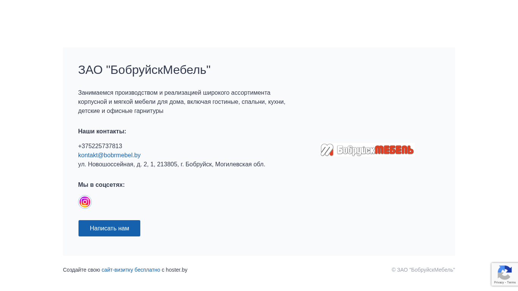The height and width of the screenshot is (291, 518).
Task: Click the footer copyright ЗАО "БобруйскМебель" text
Action: pyautogui.click(x=423, y=270)
